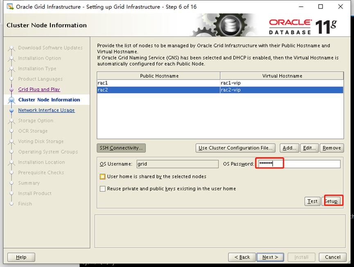Select the rac2 public hostname cell
Screen dimensions: 354x267
tap(158, 90)
